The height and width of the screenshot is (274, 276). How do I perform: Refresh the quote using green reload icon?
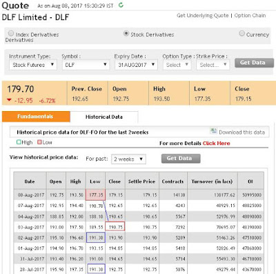tap(121, 5)
